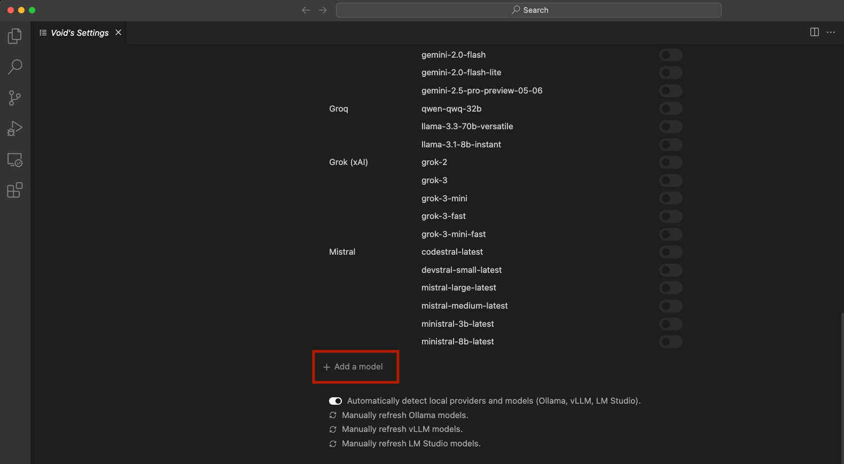Screen dimensions: 844x464
Task: Click the Mistral provider label
Action: coord(342,252)
